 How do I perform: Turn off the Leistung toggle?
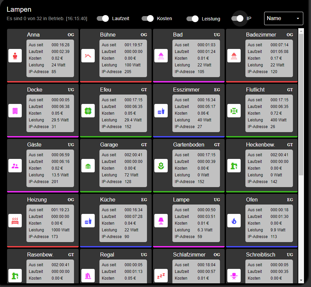pyautogui.click(x=192, y=19)
